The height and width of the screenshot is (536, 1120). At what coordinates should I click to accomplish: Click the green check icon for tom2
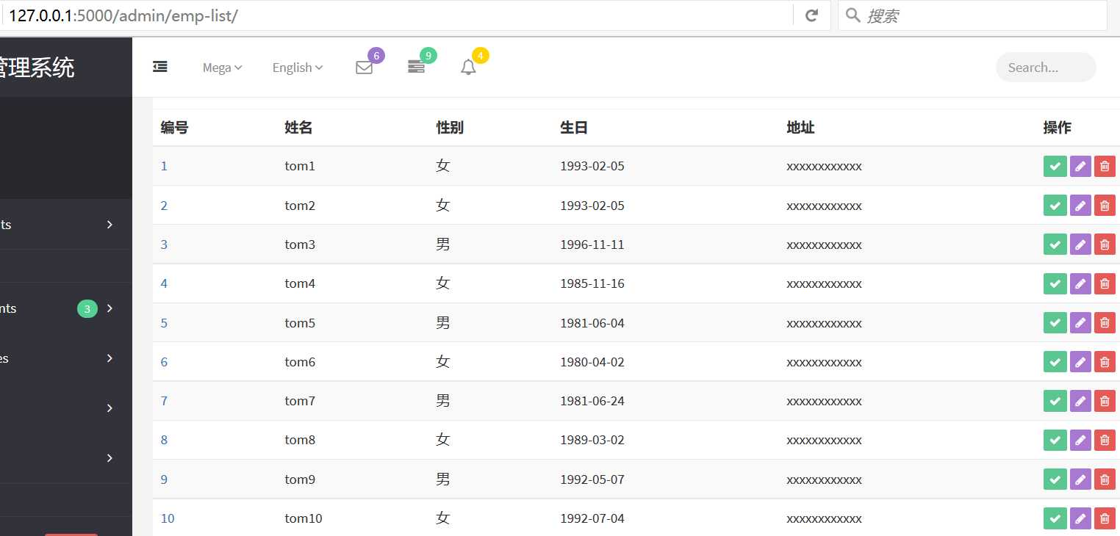tap(1055, 206)
